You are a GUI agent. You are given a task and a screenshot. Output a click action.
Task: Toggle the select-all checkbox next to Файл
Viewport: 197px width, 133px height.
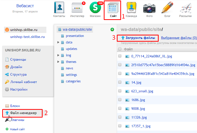(x=120, y=49)
